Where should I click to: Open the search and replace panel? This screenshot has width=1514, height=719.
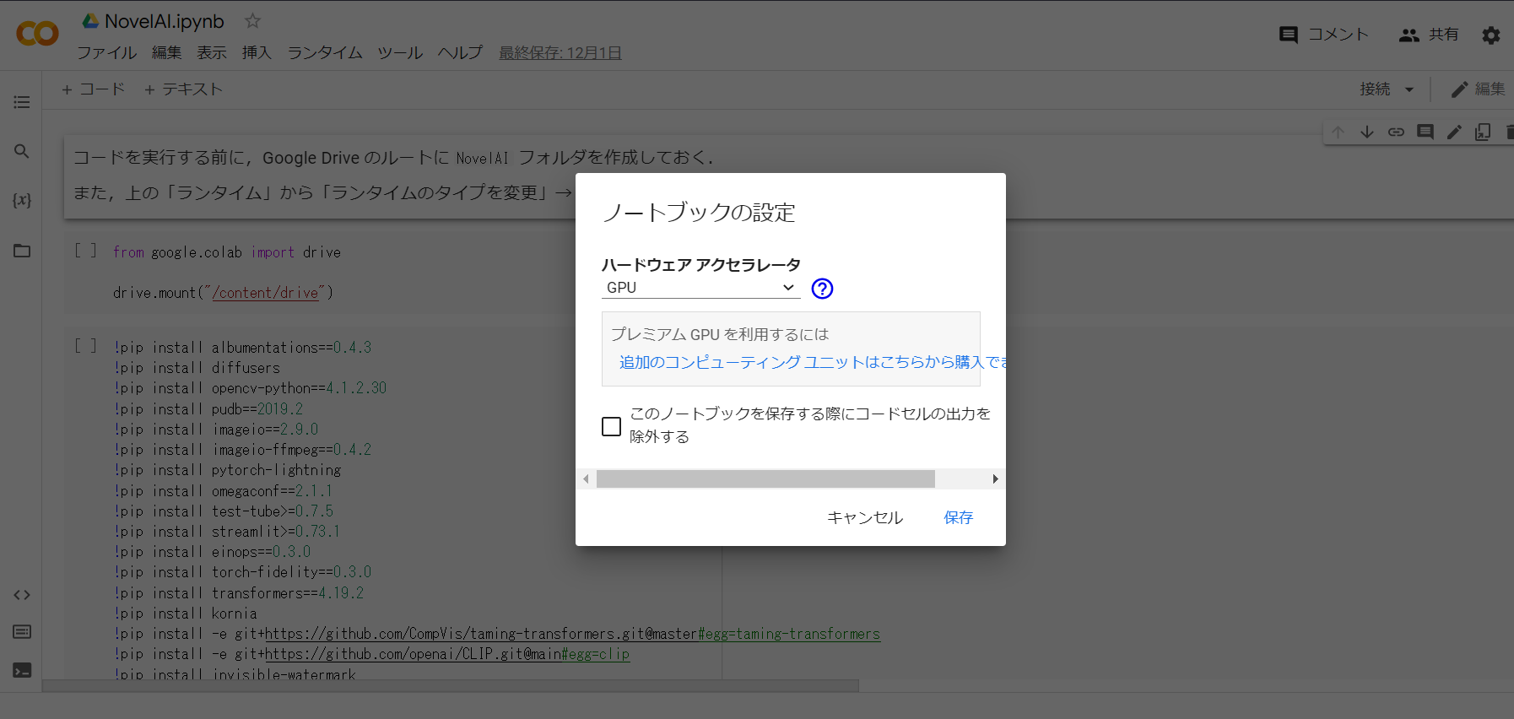[x=22, y=151]
